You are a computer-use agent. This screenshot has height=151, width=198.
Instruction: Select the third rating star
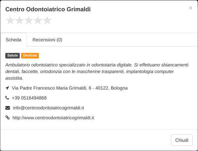click(29, 20)
